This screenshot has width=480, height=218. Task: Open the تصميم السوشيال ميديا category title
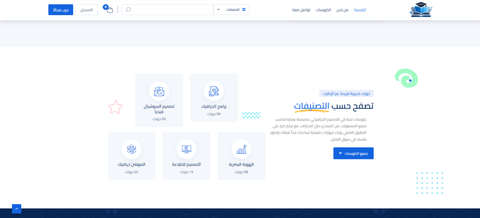tap(159, 109)
